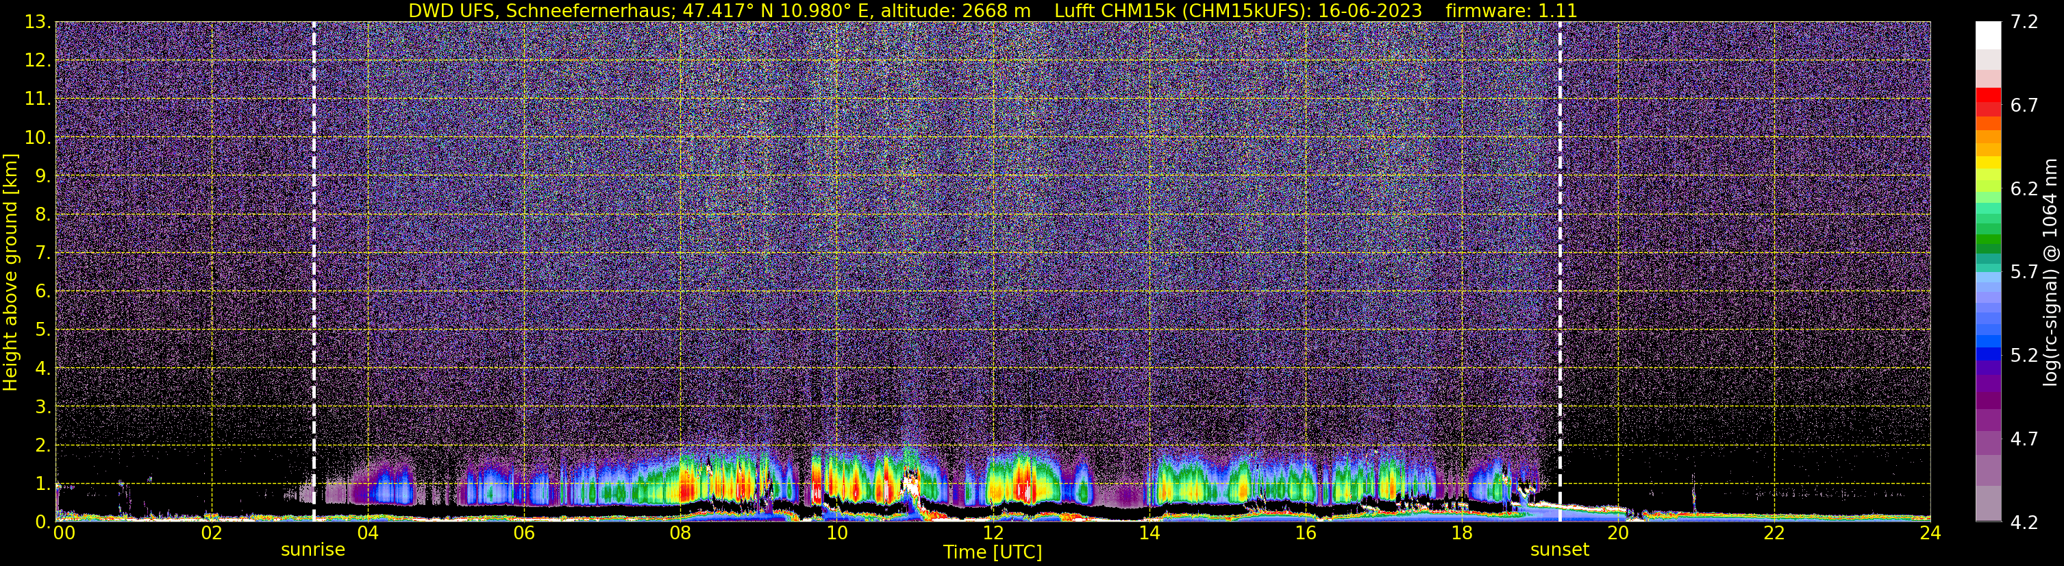Click the colorbar tick label '5.2'
Viewport: 2064px width, 566px height.
pos(2024,356)
